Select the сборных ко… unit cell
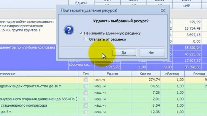Screen dimensions: 207x116 click(80, 64)
